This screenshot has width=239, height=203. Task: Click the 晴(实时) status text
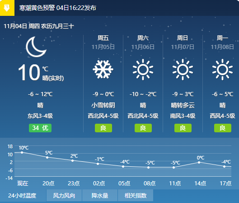53,78
